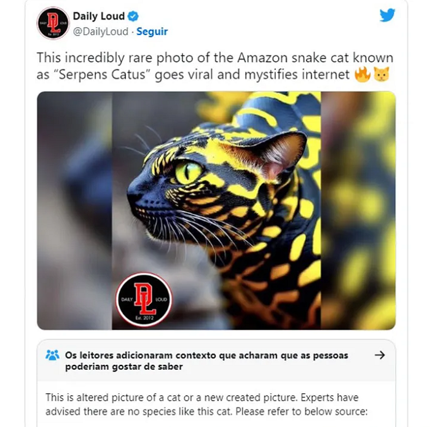Open the 'Os leitores adicionaram contexto' heading
The width and height of the screenshot is (430, 427).
click(x=206, y=361)
